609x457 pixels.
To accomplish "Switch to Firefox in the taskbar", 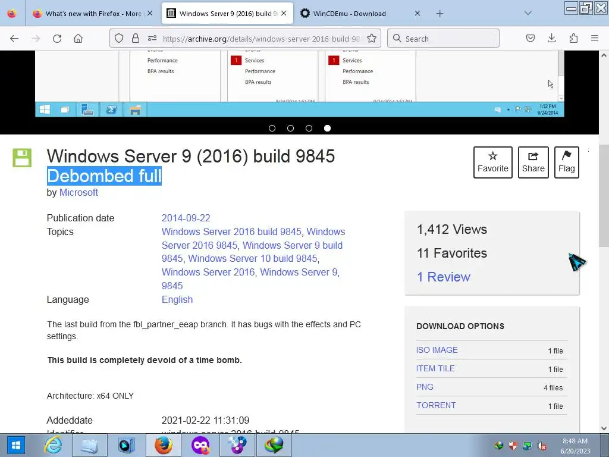I will coord(163,445).
